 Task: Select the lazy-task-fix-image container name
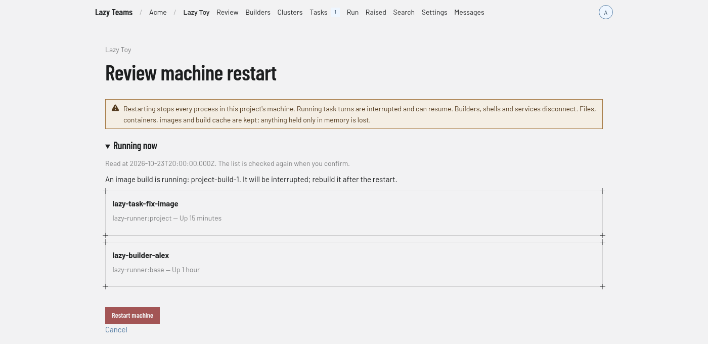(145, 204)
